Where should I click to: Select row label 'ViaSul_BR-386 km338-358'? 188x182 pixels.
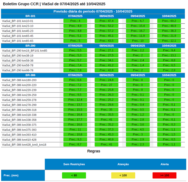19,120
